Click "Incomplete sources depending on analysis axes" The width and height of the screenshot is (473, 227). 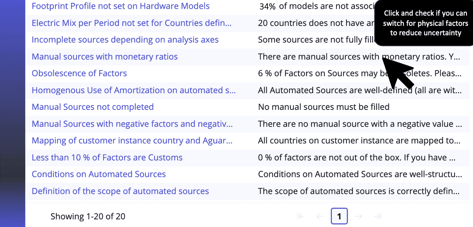125,40
